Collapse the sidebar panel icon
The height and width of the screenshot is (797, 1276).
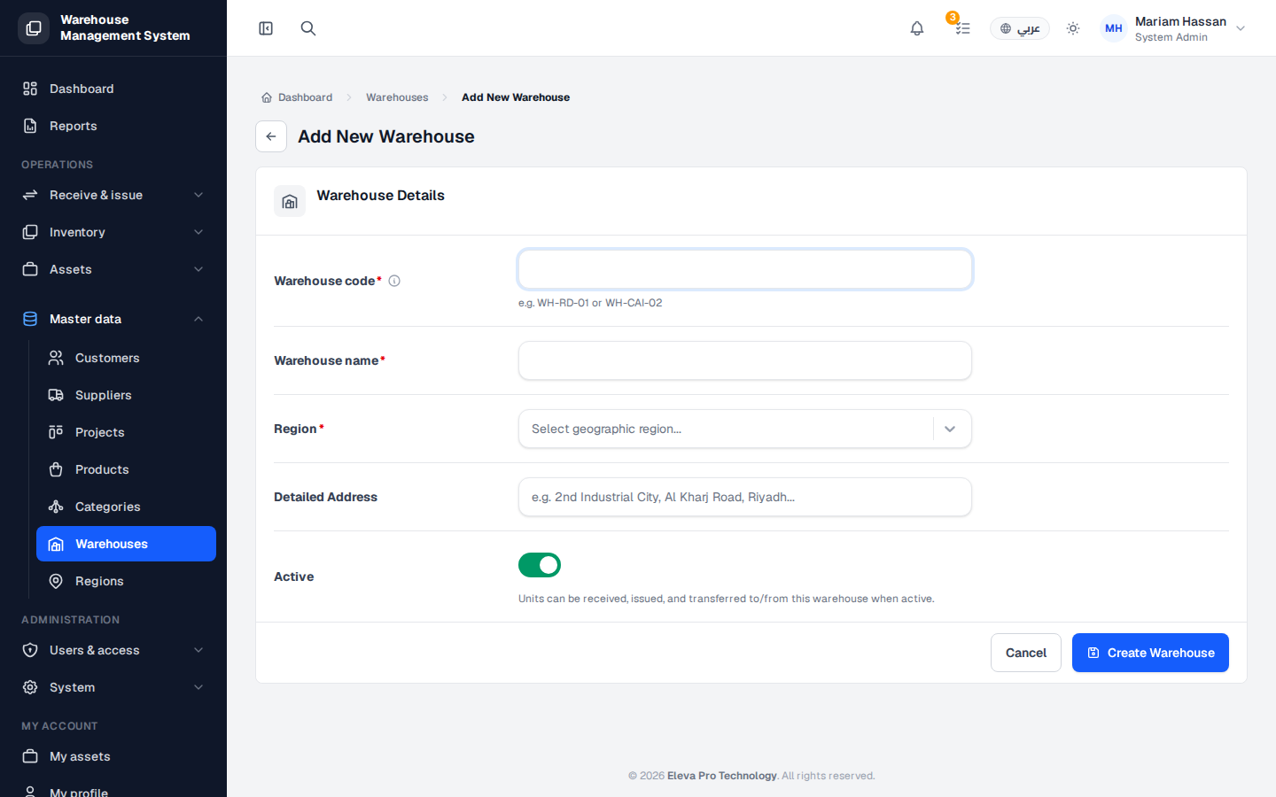(266, 28)
